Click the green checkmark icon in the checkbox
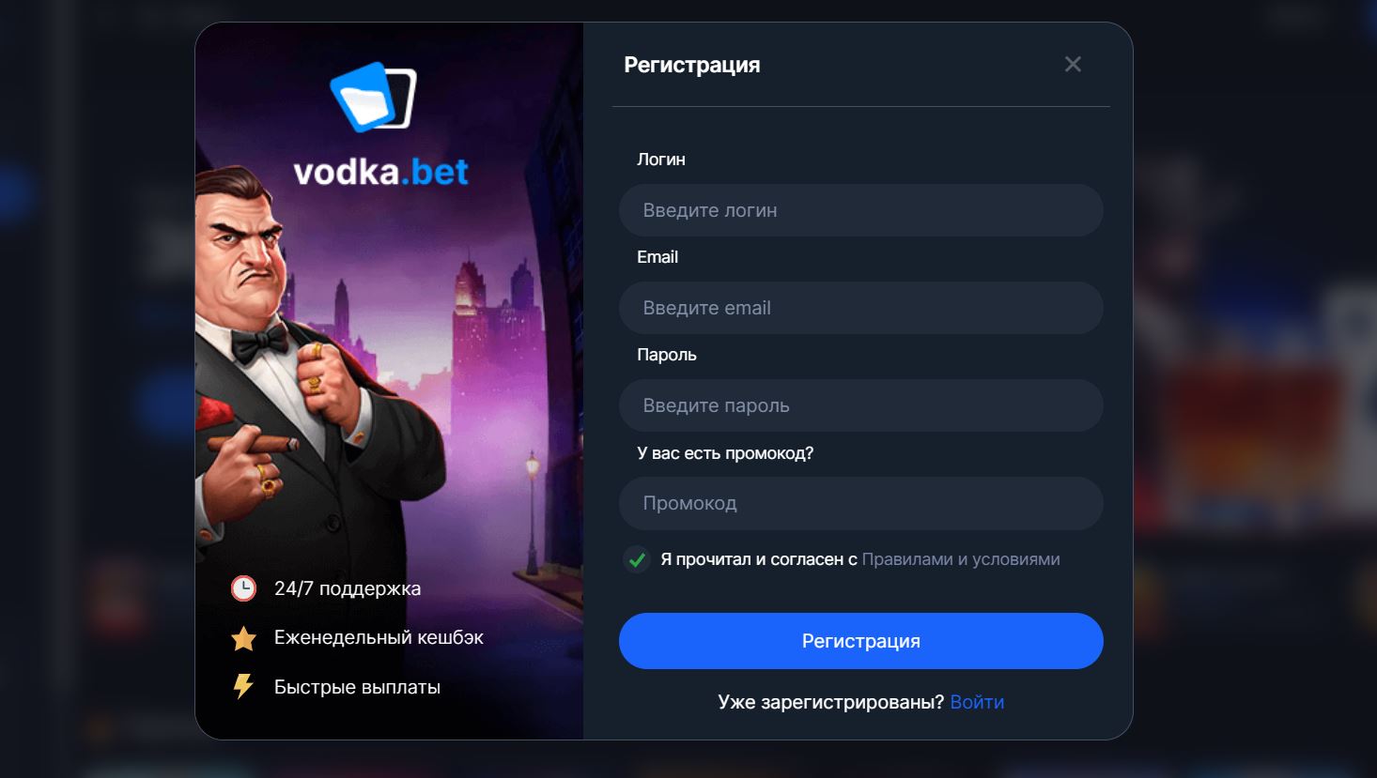Viewport: 1377px width, 778px height. 636,559
